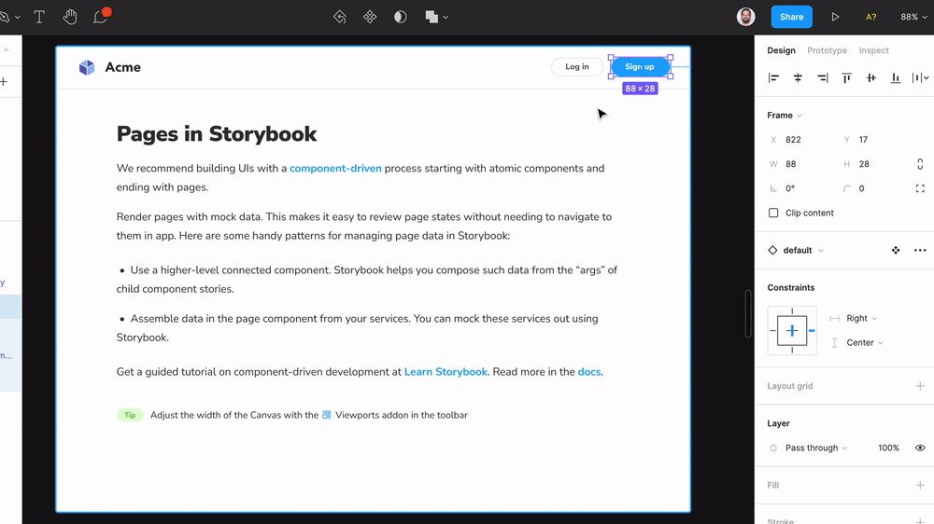This screenshot has width=934, height=524.
Task: Open boolean operations dropdown arrow
Action: (446, 17)
